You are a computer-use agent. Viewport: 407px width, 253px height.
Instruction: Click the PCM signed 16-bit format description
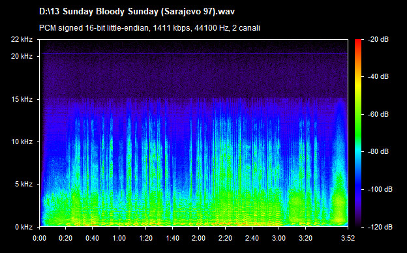click(149, 28)
